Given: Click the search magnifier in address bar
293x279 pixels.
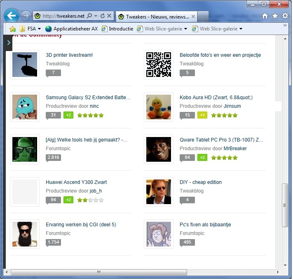Looking at the screenshot, I should coord(90,16).
